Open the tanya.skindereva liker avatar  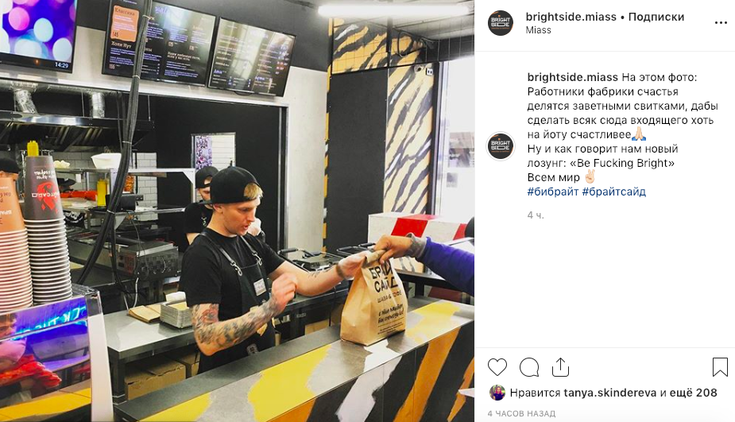point(497,393)
